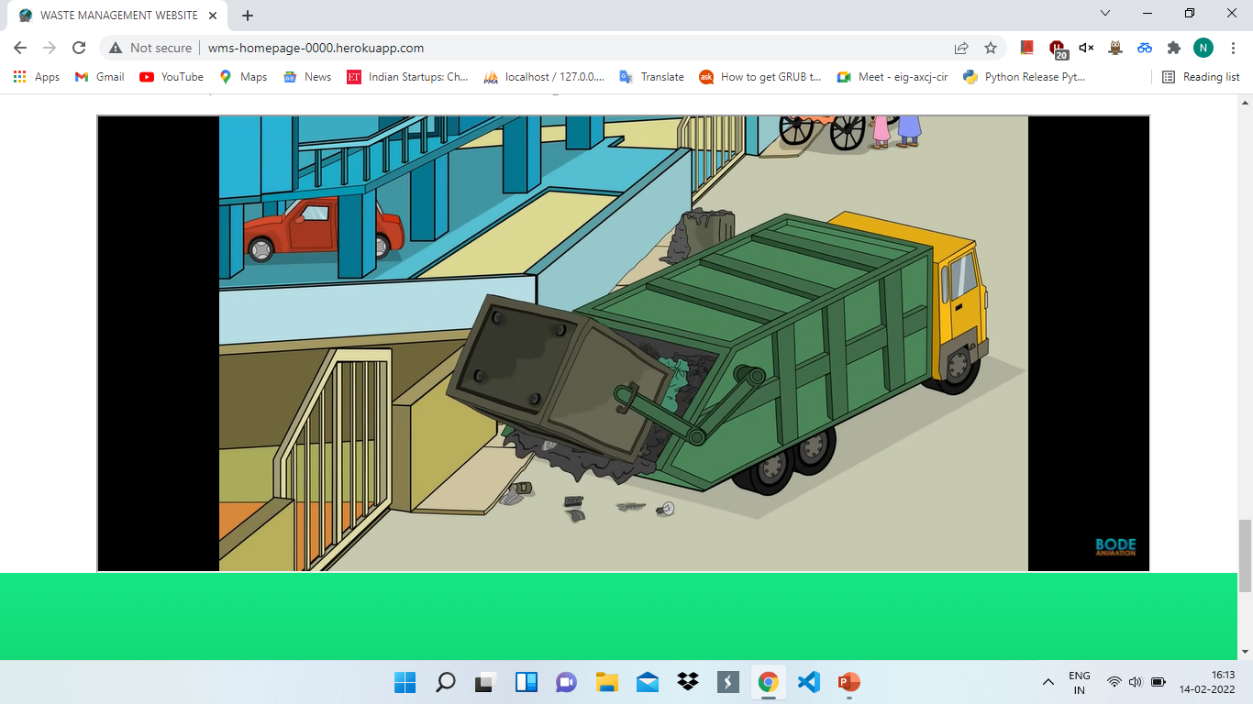Open the Extensions puzzle-piece menu
This screenshot has height=704, width=1253.
pyautogui.click(x=1173, y=48)
